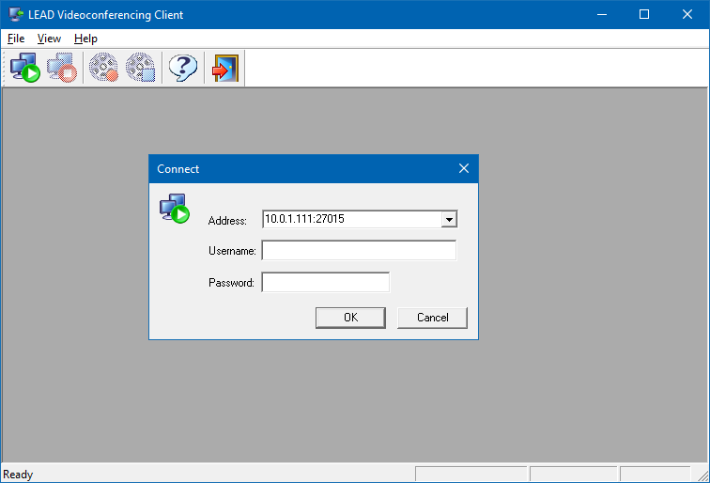This screenshot has height=483, width=710.
Task: Click the Ready status bar text
Action: coord(18,475)
